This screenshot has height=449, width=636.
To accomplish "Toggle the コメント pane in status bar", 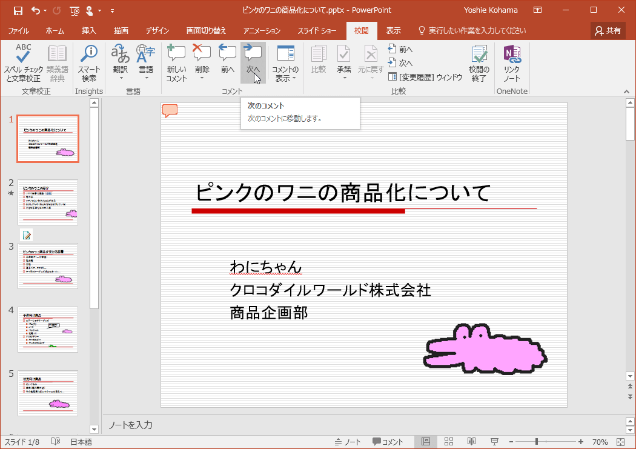I will pyautogui.click(x=388, y=442).
